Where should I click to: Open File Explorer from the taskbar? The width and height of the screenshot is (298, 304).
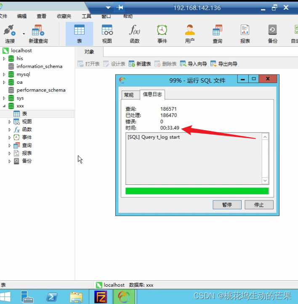76,297
